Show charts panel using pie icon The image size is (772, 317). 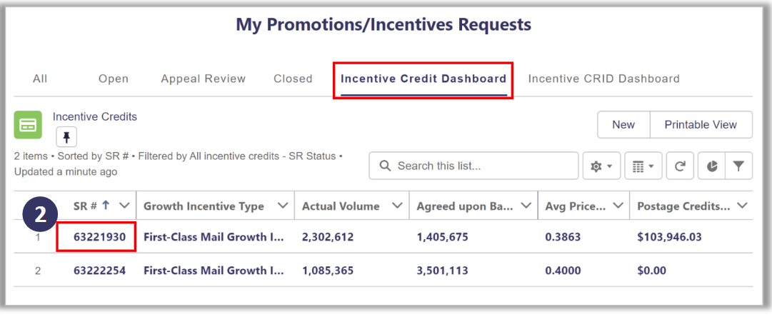(711, 166)
